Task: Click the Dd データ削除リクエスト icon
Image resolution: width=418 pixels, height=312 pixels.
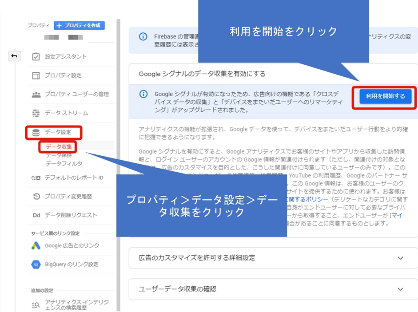Action: coord(36,215)
